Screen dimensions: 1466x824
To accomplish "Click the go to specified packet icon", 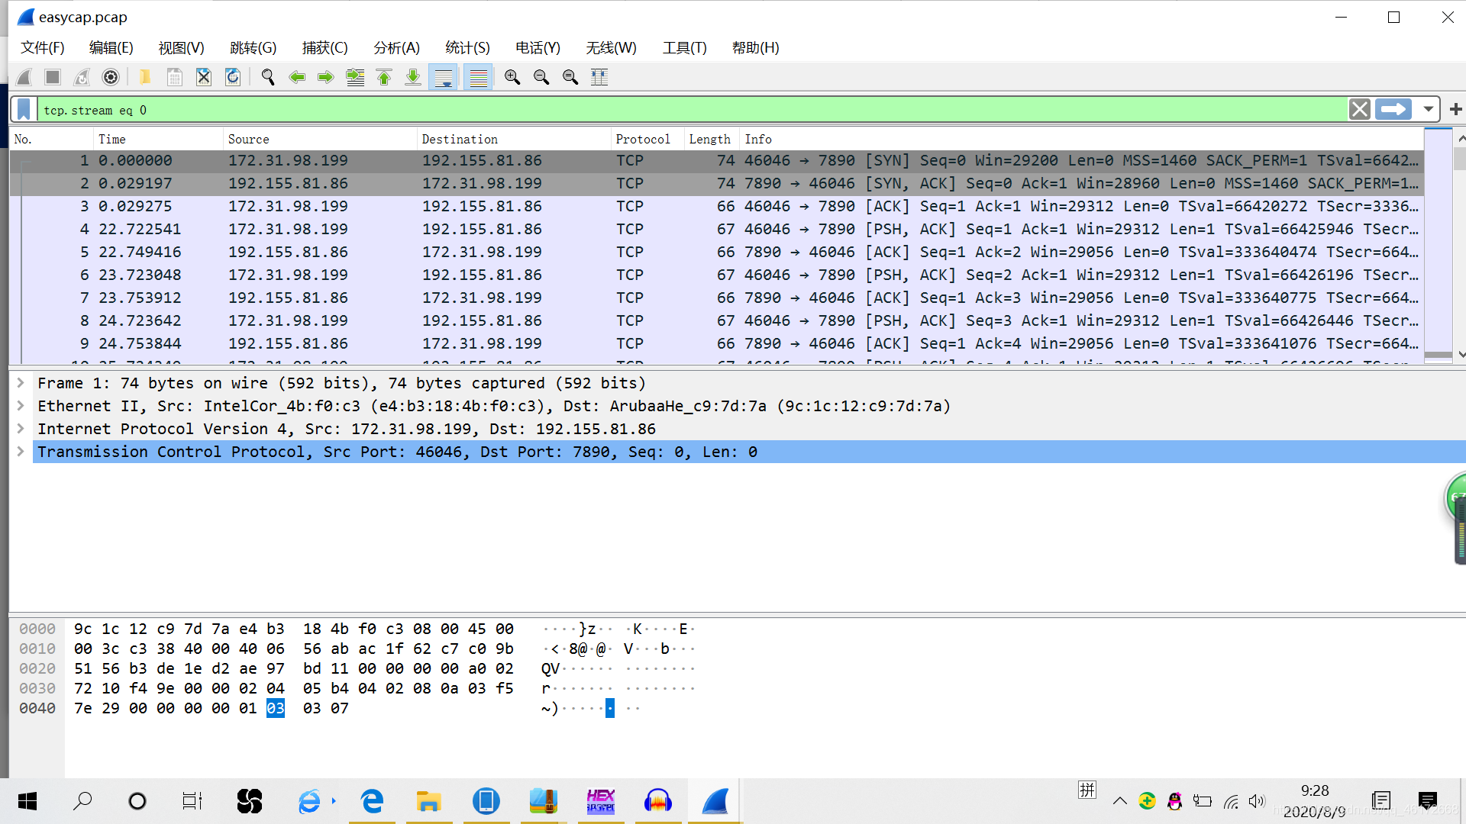I will (355, 77).
